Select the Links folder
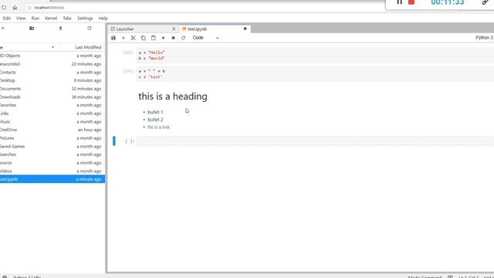This screenshot has width=494, height=278. click(52, 114)
